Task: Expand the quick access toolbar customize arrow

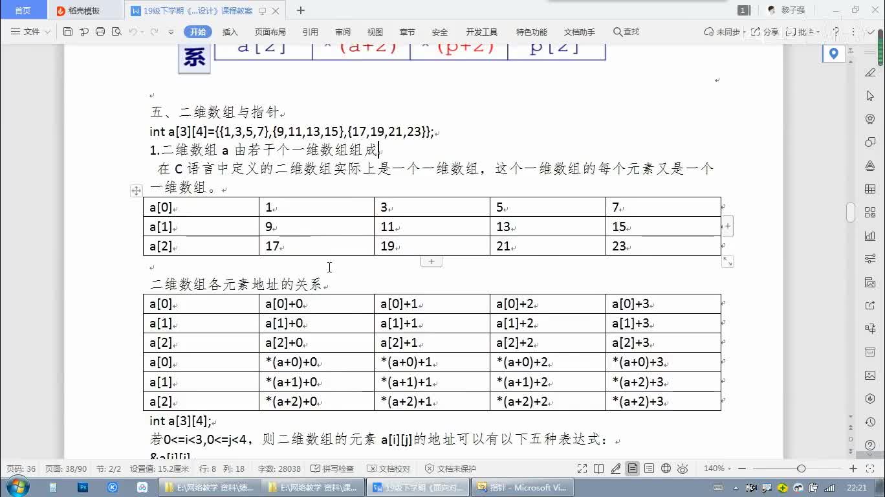Action: click(x=171, y=32)
